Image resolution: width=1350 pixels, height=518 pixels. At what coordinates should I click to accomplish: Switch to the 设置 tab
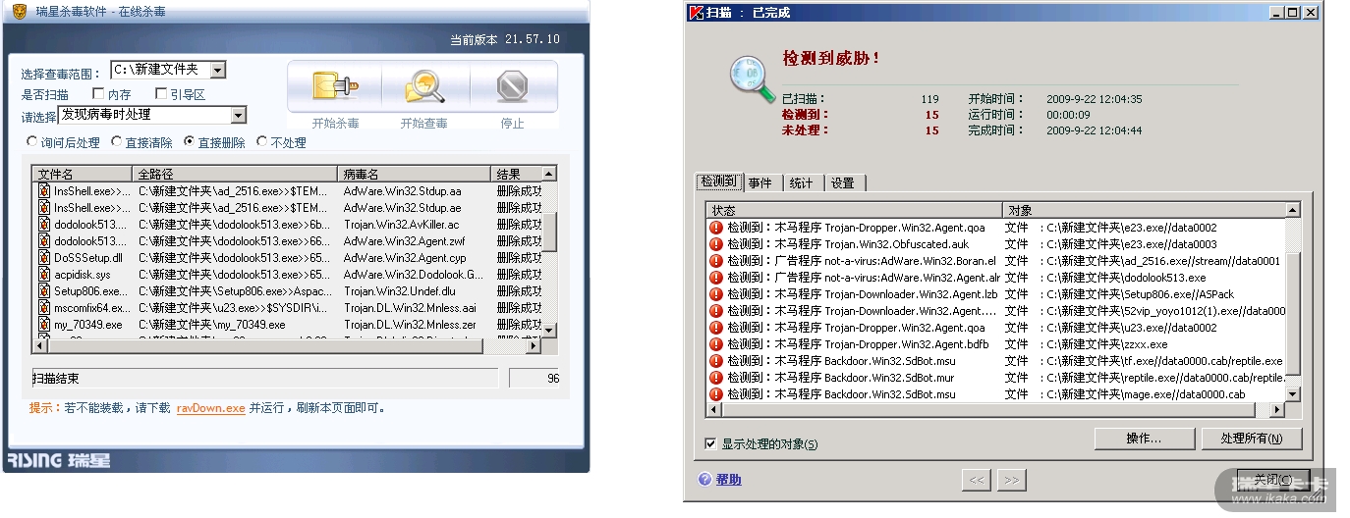coord(842,183)
